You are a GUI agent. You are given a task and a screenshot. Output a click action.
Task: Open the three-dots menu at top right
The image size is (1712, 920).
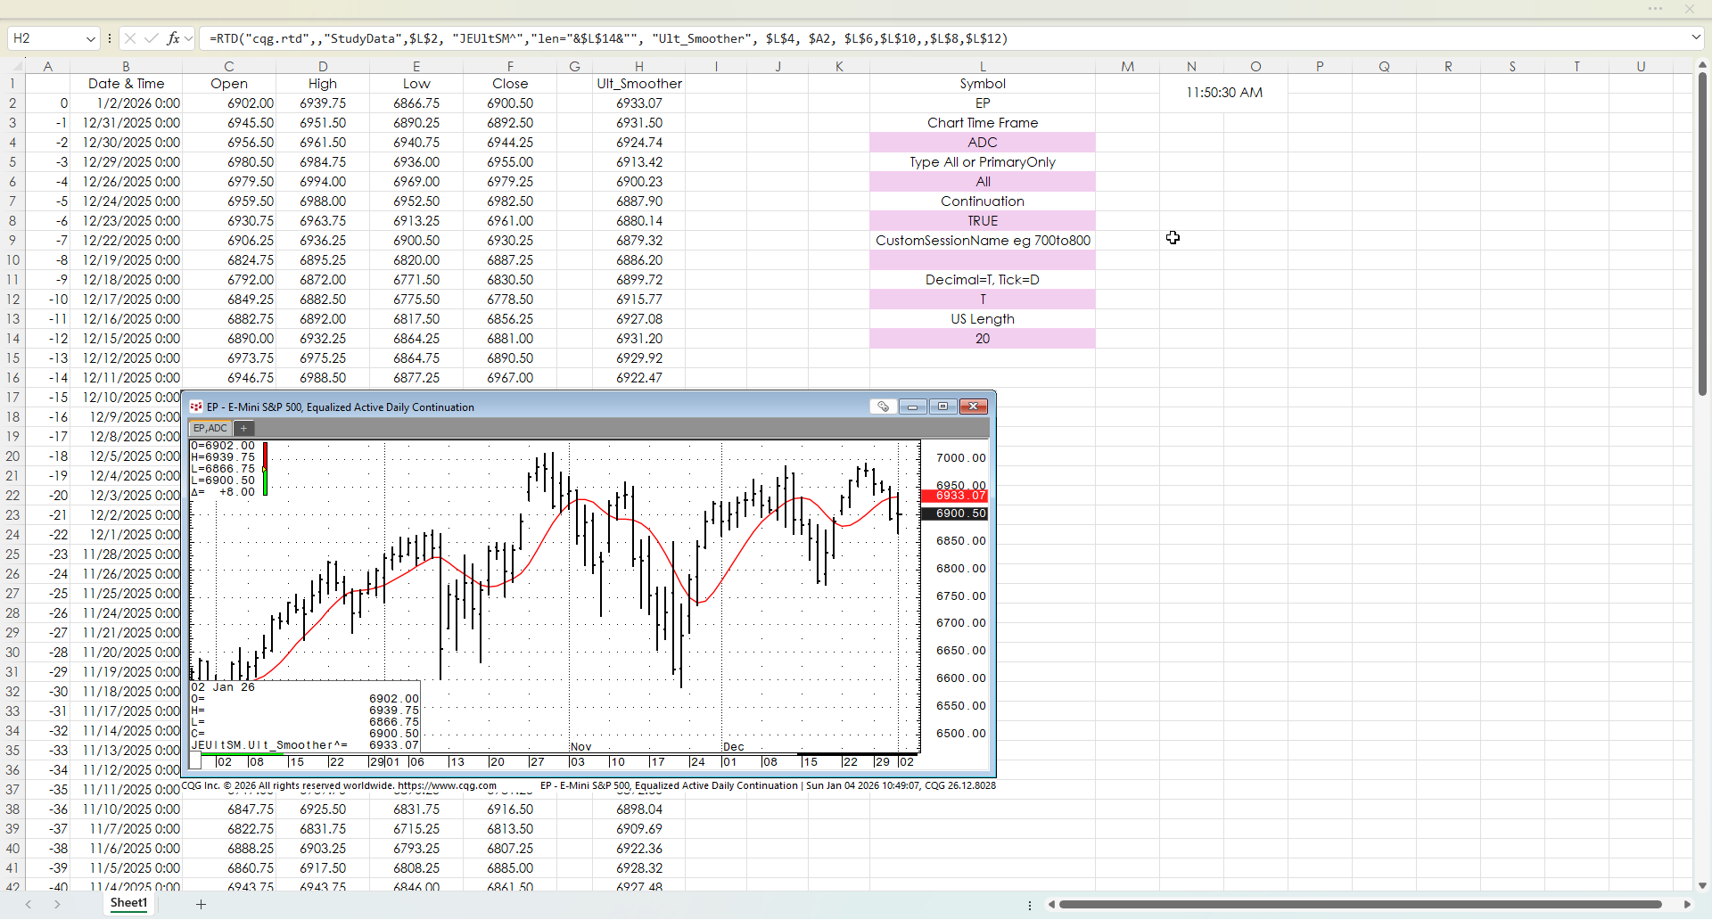pos(1655,9)
